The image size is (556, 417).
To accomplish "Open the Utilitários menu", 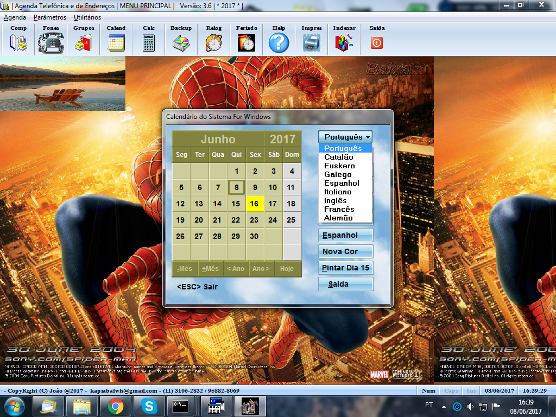I will tap(87, 17).
